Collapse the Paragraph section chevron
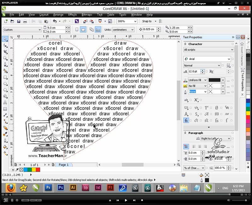This screenshot has width=252, height=205. (x=185, y=133)
